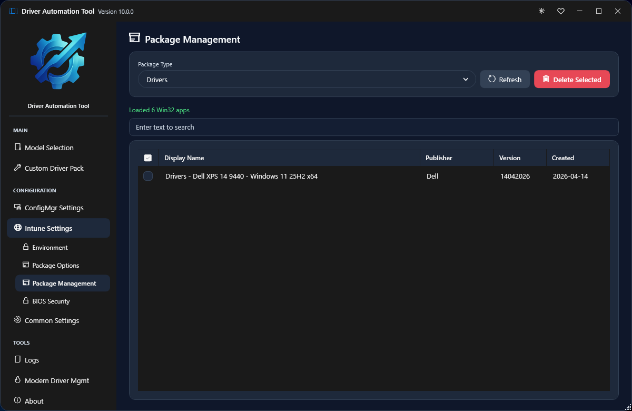This screenshot has width=632, height=411.
Task: Toggle the light/dark theme sun icon
Action: tap(541, 11)
